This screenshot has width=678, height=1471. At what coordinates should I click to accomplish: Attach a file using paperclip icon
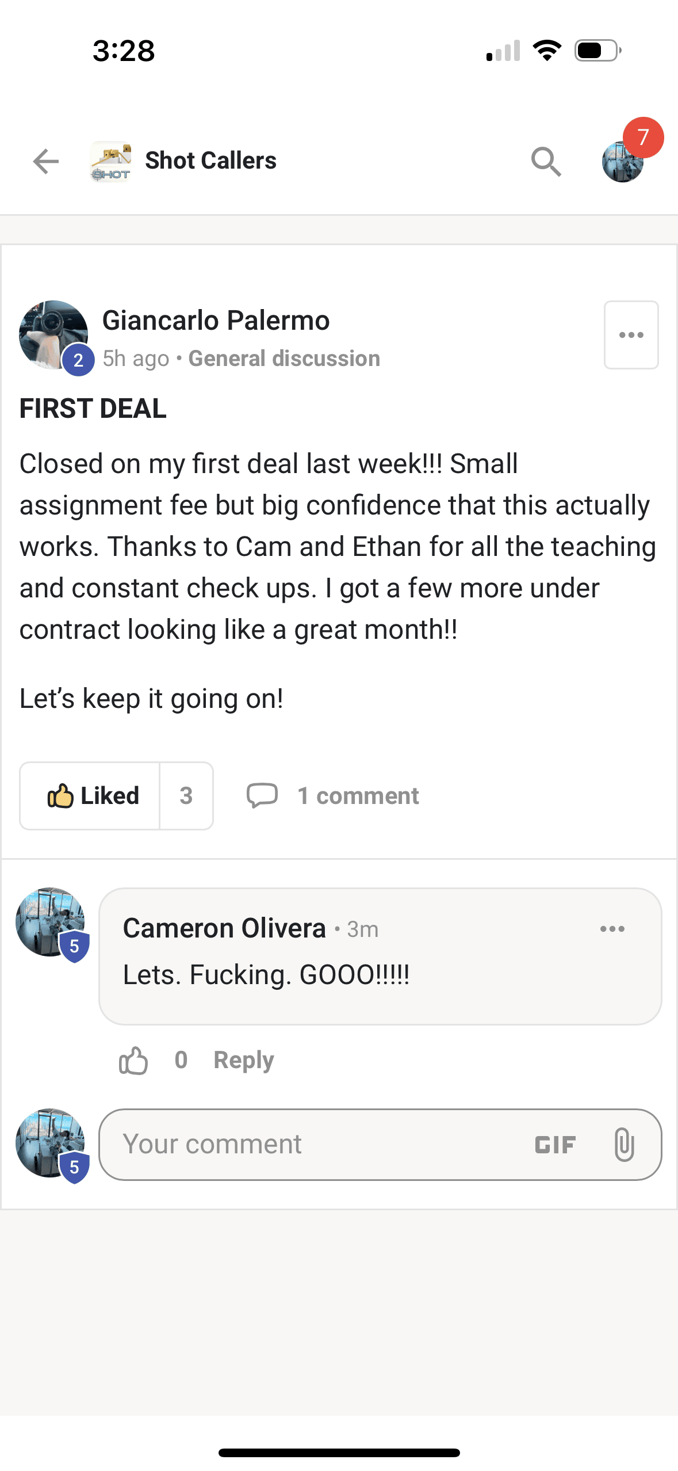624,1145
